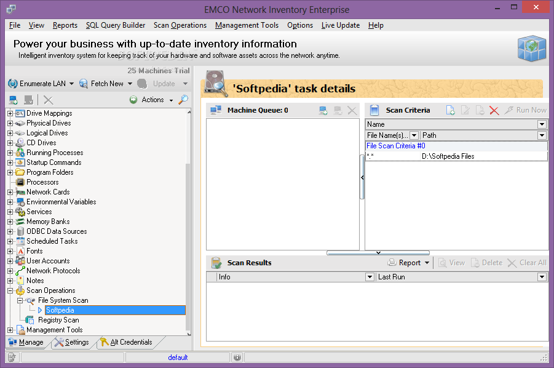Screen dimensions: 554x368
Task: Collapse the Scan Operations node
Action: pos(10,290)
